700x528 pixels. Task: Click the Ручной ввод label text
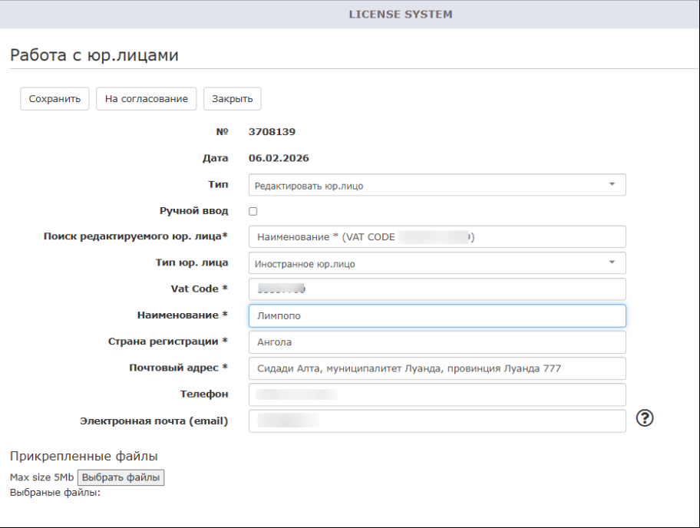tap(193, 211)
